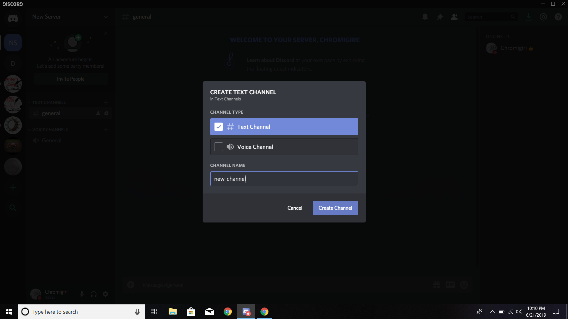
Task: Click the Invite People button
Action: (x=70, y=79)
